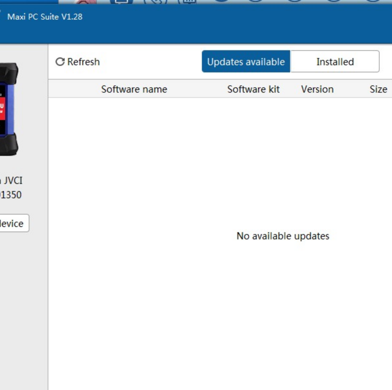Viewport: 392px width, 390px height.
Task: Click the blue-black VCI device image
Action: [9, 109]
